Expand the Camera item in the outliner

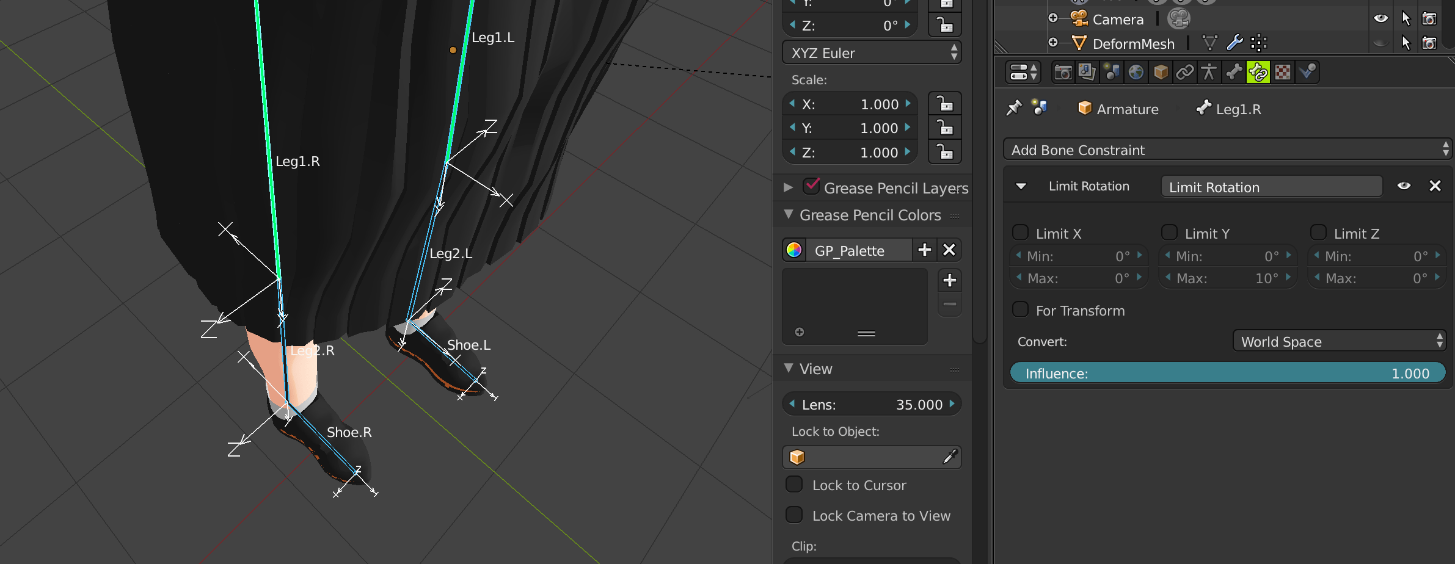[x=1052, y=18]
